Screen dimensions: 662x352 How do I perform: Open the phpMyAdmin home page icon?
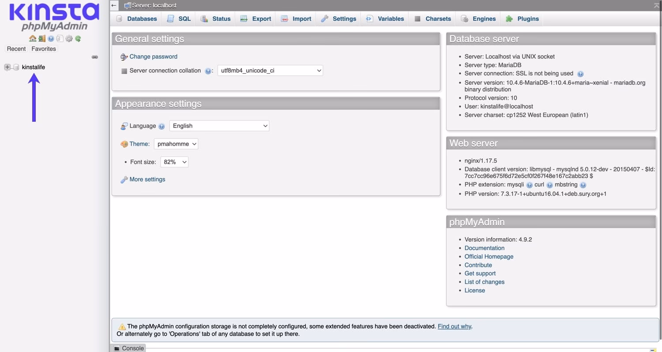pos(33,38)
